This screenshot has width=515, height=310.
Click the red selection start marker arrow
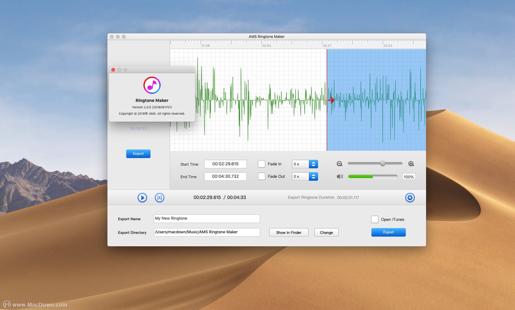click(331, 100)
